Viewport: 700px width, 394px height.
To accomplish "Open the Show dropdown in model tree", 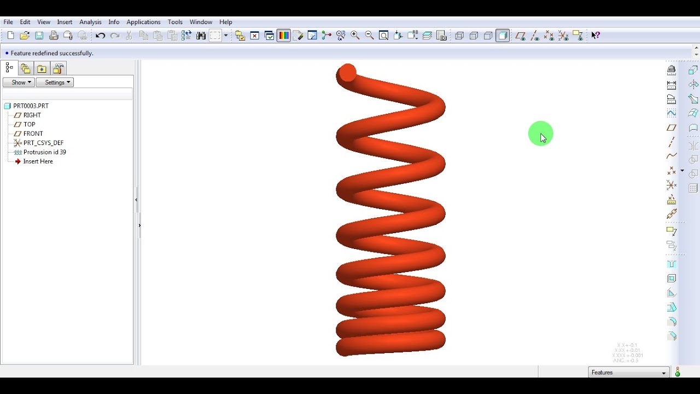I will (x=19, y=82).
